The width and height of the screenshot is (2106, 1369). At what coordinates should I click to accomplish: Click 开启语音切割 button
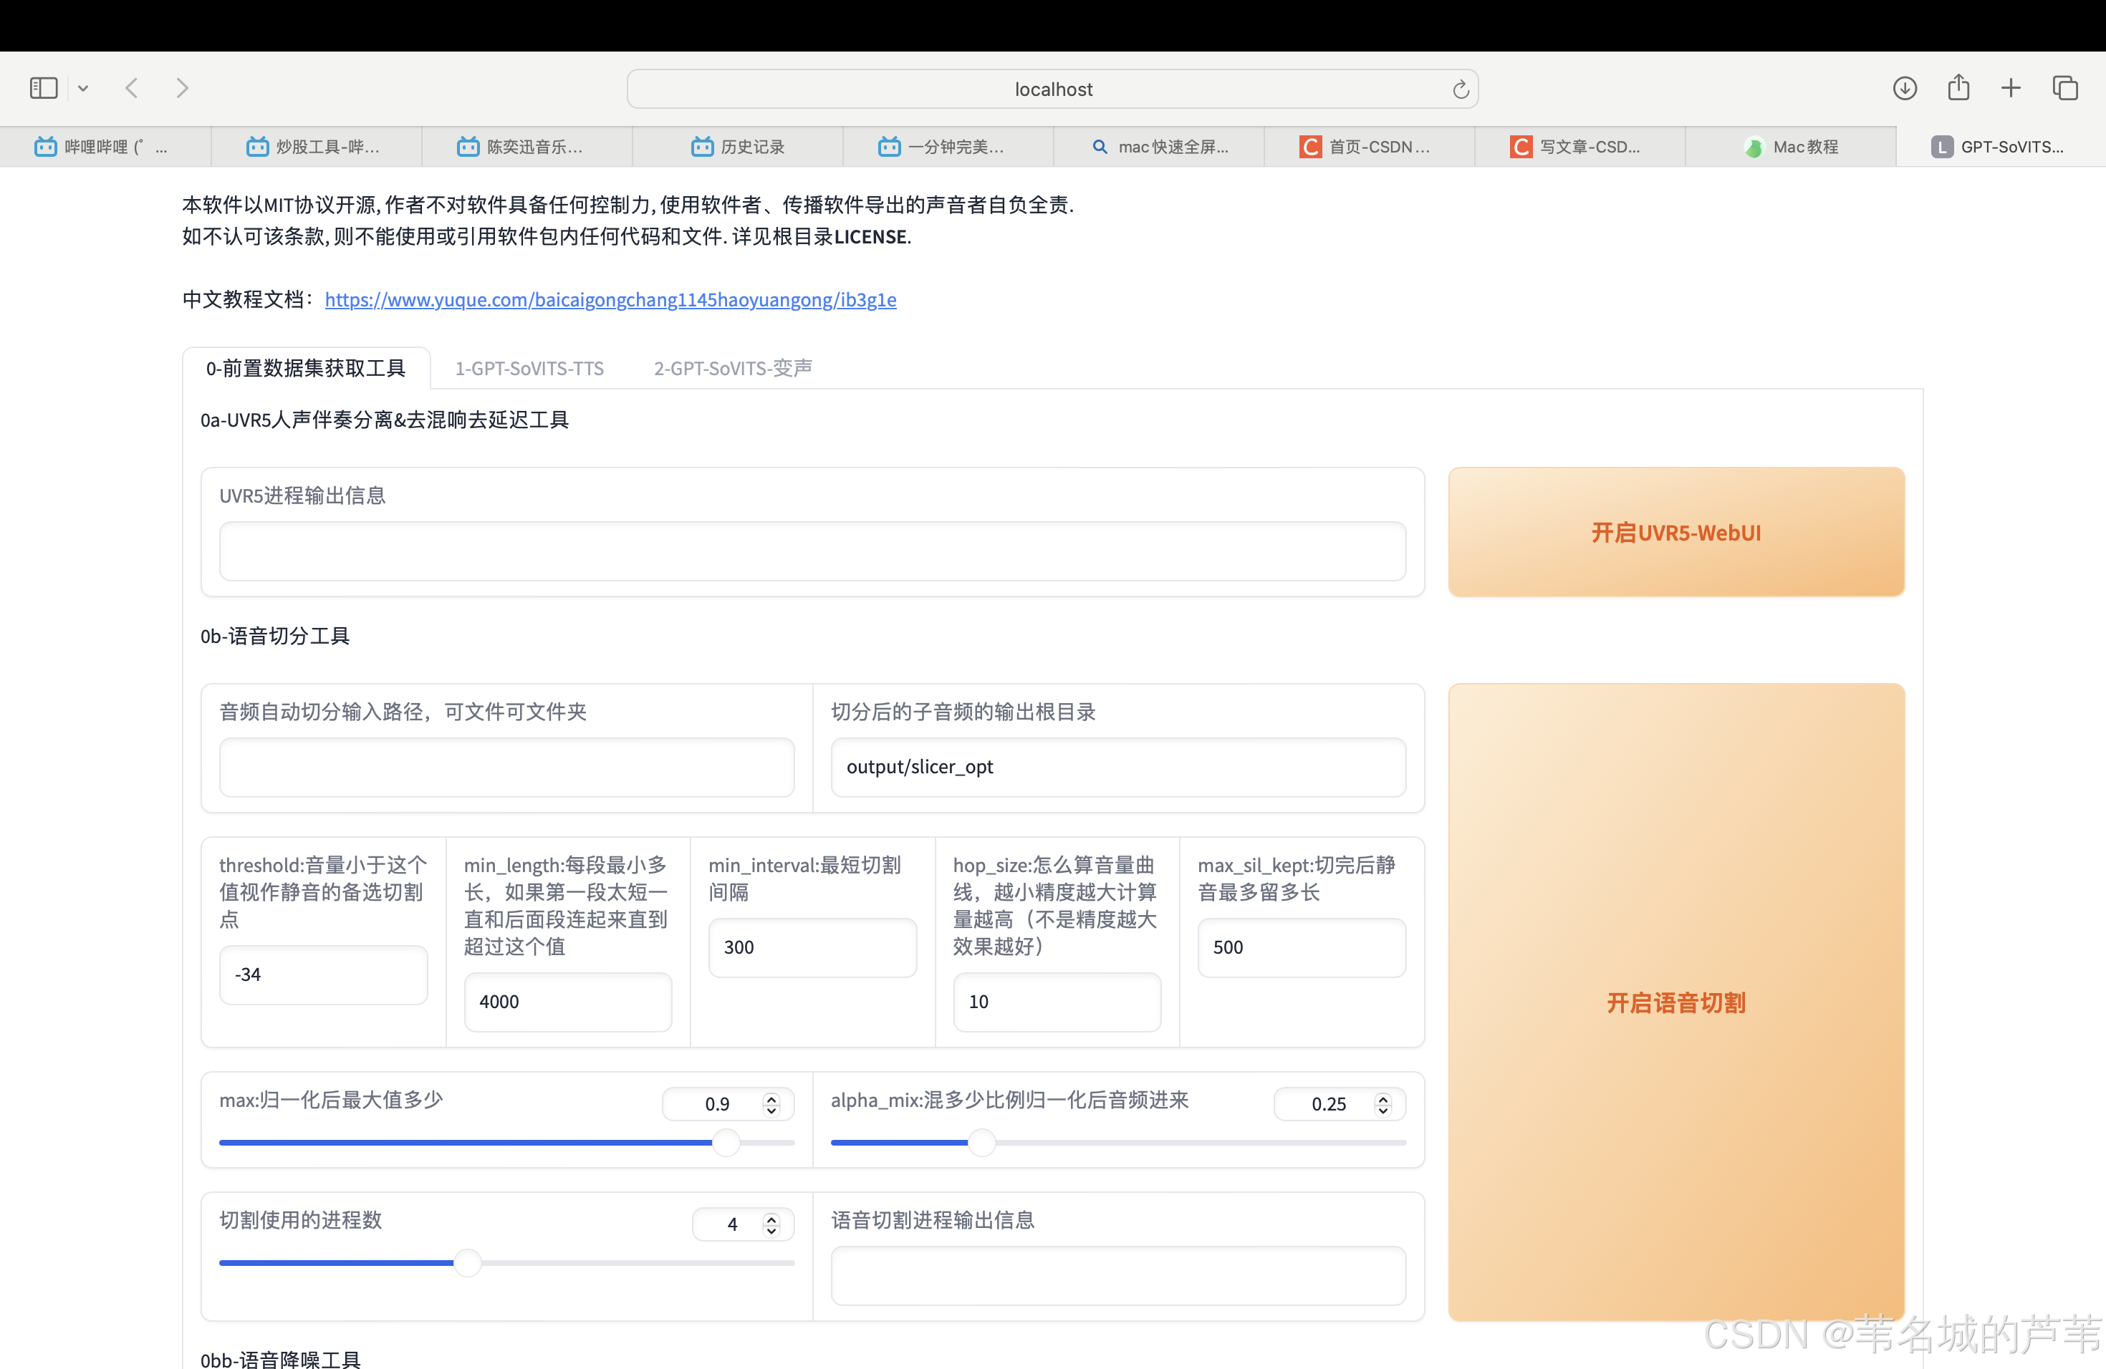click(x=1675, y=1002)
